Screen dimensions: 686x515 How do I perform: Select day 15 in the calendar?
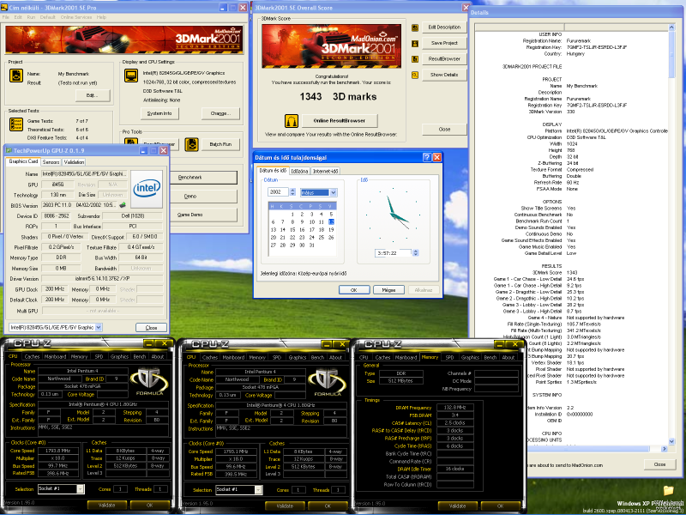[292, 230]
